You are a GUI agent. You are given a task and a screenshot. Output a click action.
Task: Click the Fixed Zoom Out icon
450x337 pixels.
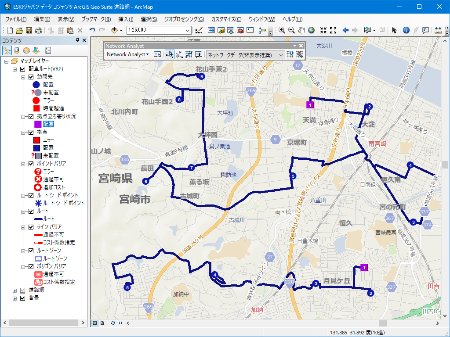pyautogui.click(x=333, y=30)
